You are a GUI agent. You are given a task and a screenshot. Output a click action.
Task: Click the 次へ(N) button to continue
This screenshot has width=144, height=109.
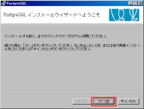[x=104, y=101]
